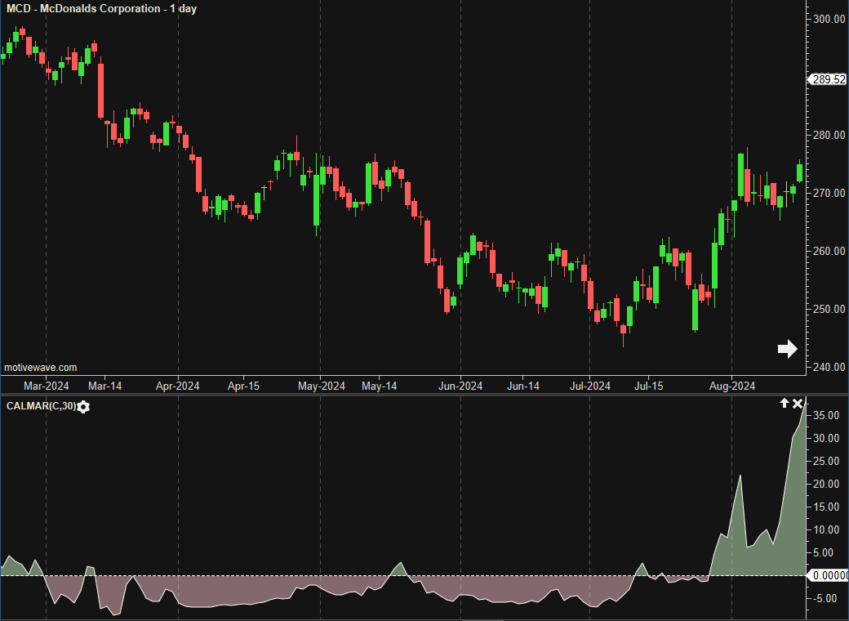Click the 289.52 current price tag
Screen dimensions: 849x621
point(828,79)
